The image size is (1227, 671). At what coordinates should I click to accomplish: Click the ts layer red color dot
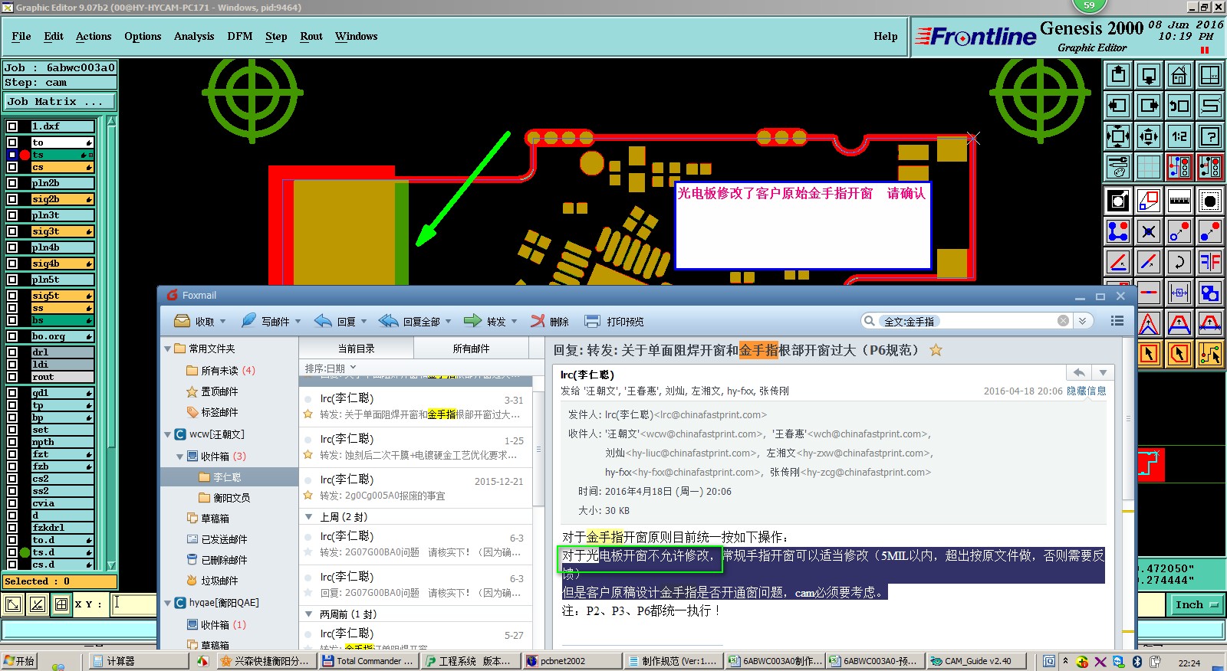point(25,155)
